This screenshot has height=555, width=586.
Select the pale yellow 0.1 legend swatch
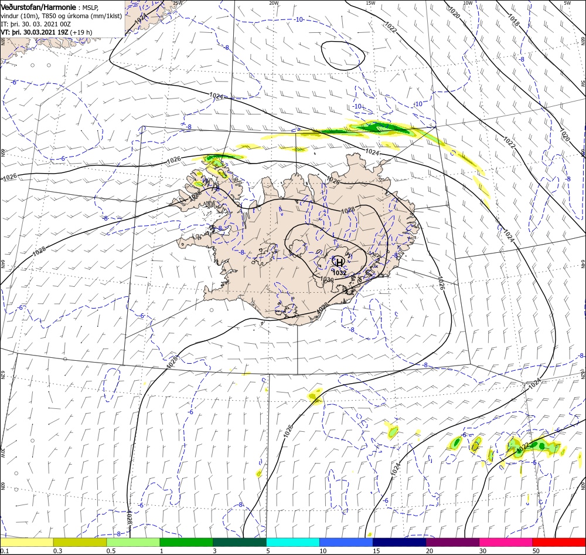pos(26,542)
